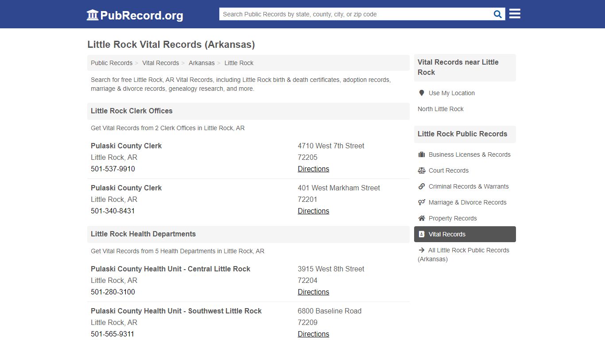Click zip code 72204
Screen dimensions: 605x340
tap(307, 280)
